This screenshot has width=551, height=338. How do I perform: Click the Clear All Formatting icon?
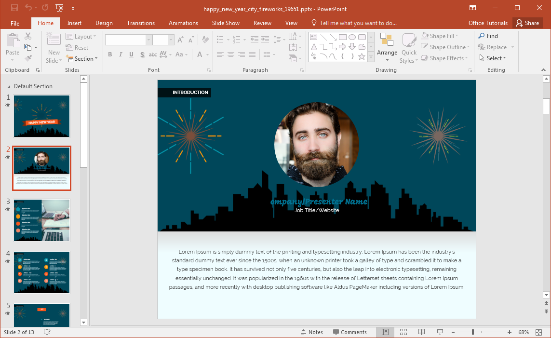click(205, 40)
